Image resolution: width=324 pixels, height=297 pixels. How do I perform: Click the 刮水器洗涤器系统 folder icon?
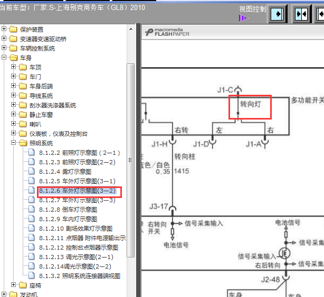tap(23, 105)
